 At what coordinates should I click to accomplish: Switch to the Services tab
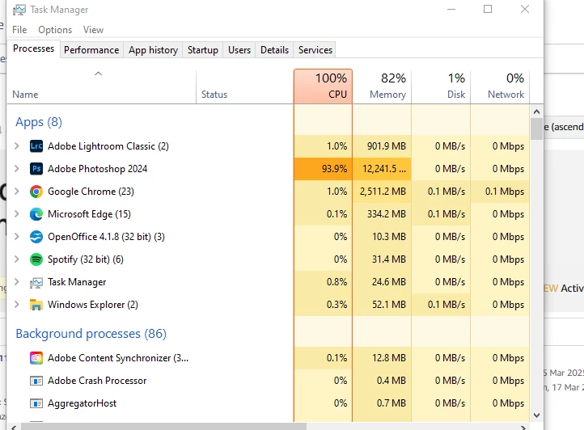(x=315, y=50)
